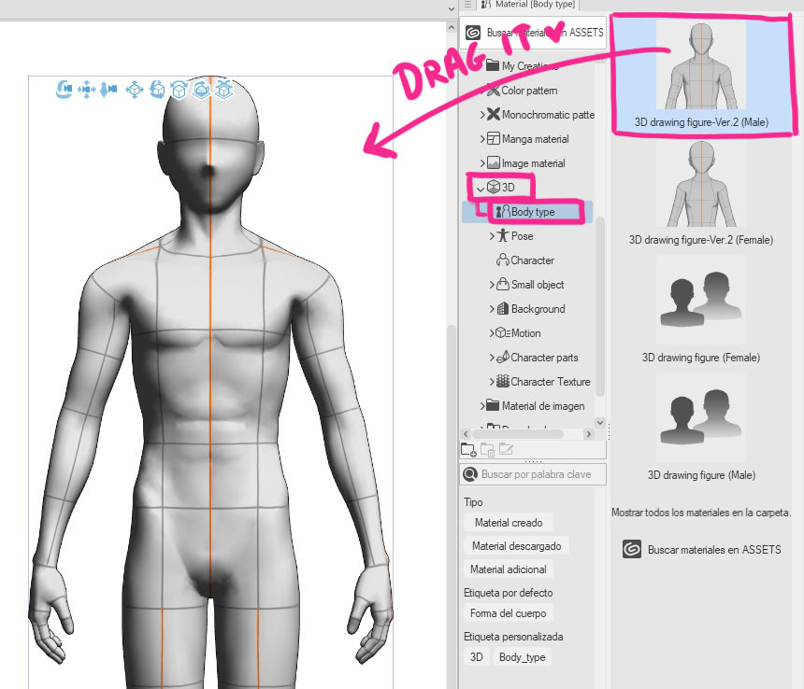Toggle the Forma del cuerpo tag
This screenshot has height=689, width=804.
509,613
